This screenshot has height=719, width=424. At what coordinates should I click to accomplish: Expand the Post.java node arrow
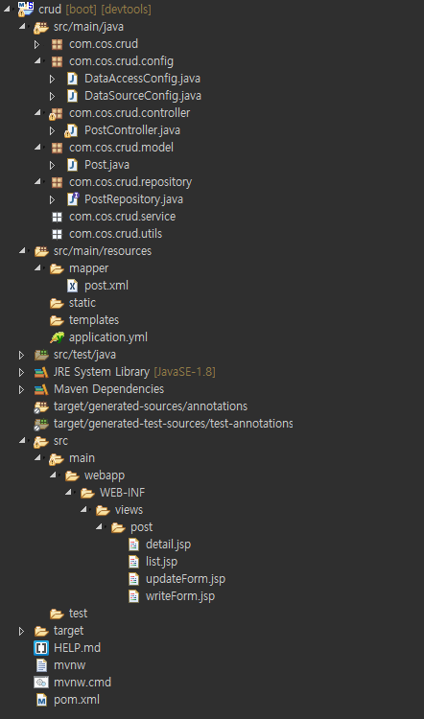point(53,165)
